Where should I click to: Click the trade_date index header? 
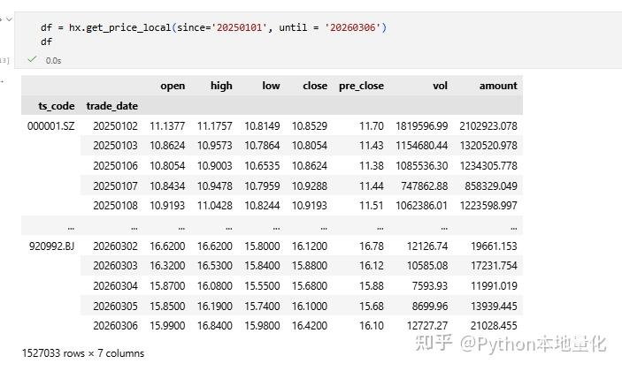111,106
